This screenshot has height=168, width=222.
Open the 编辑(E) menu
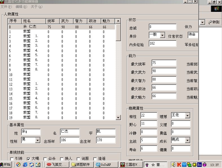(21, 7)
